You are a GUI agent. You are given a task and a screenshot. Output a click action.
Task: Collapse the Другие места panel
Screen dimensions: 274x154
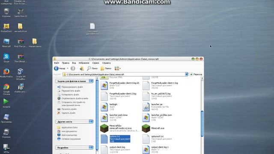click(x=91, y=121)
